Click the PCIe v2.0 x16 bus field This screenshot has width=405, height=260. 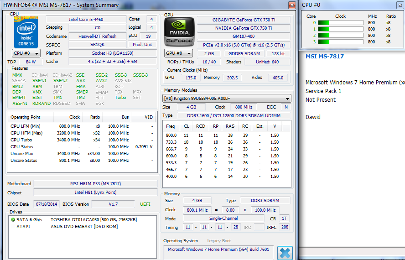244,45
